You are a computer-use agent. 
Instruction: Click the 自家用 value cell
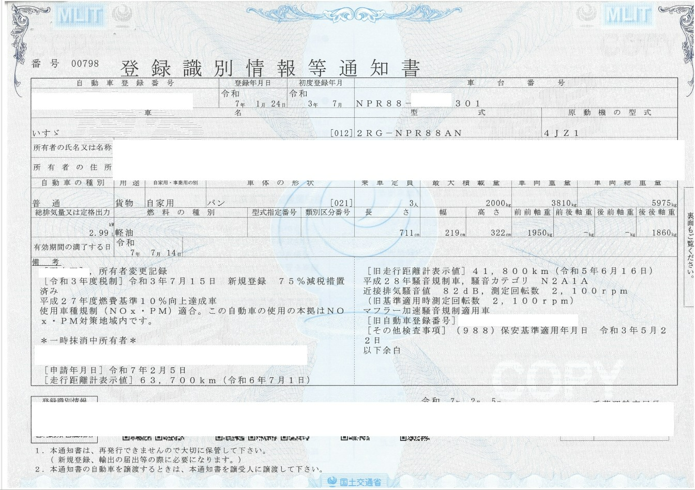coord(160,204)
